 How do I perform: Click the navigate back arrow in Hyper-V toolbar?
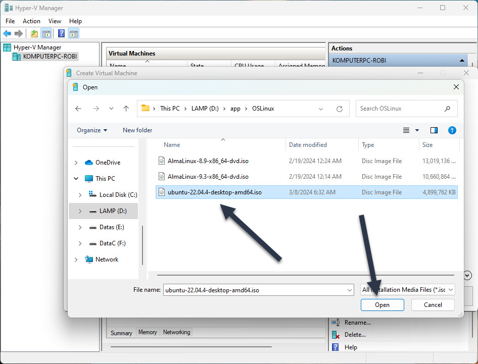pyautogui.click(x=7, y=33)
